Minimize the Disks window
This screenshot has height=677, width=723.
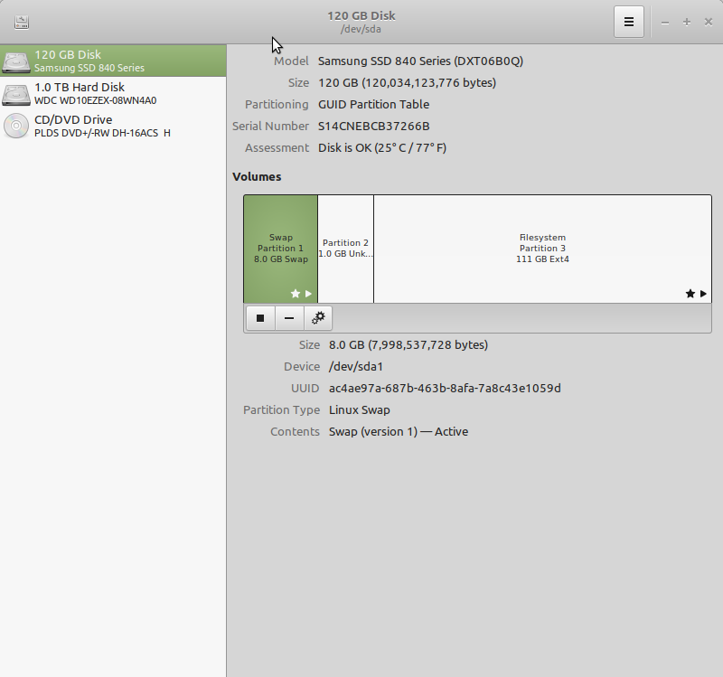pos(665,22)
